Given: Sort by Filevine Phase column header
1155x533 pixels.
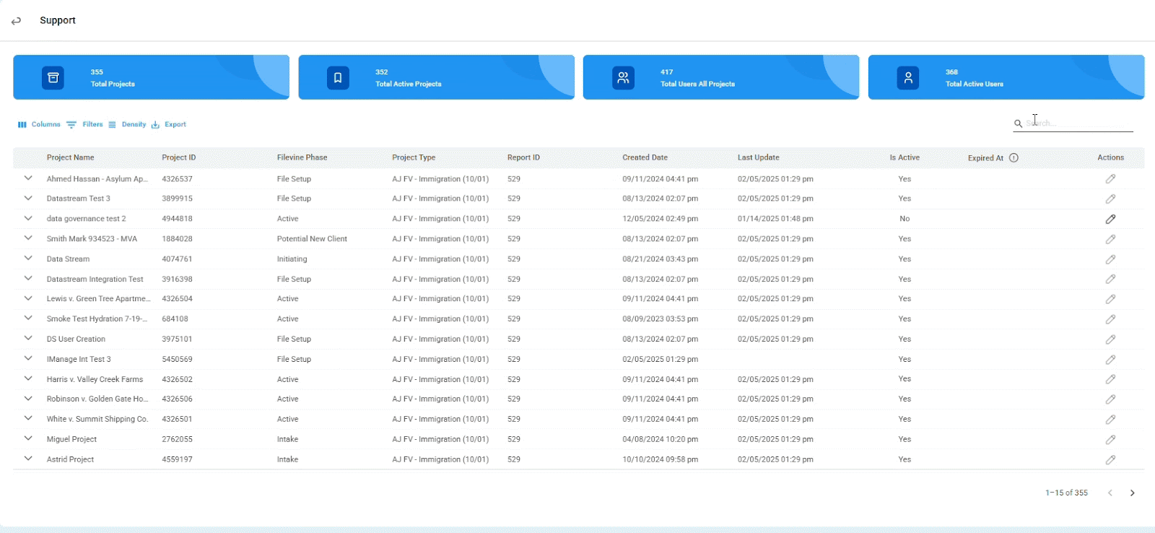Looking at the screenshot, I should [302, 157].
